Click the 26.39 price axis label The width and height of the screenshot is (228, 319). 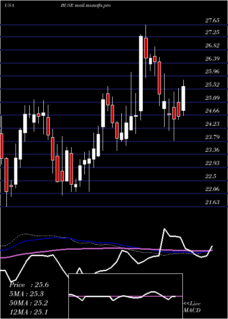click(212, 59)
